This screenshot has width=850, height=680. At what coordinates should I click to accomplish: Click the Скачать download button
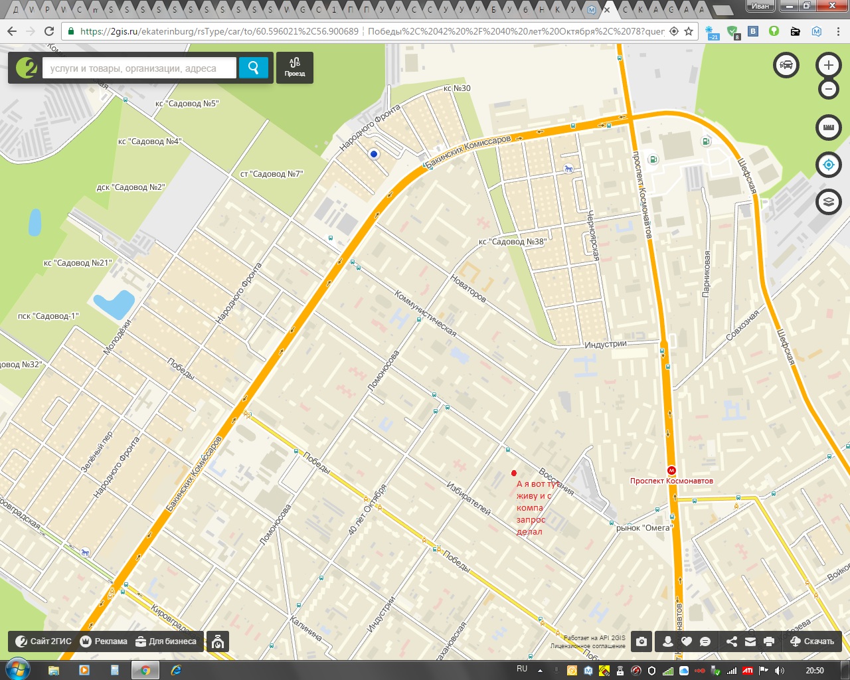(x=811, y=641)
